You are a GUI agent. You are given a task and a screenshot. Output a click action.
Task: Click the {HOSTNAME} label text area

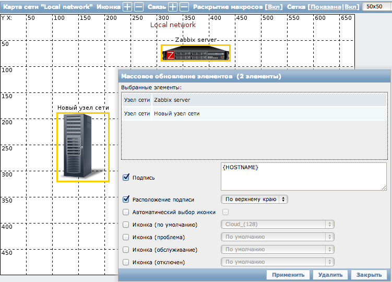[x=304, y=177]
